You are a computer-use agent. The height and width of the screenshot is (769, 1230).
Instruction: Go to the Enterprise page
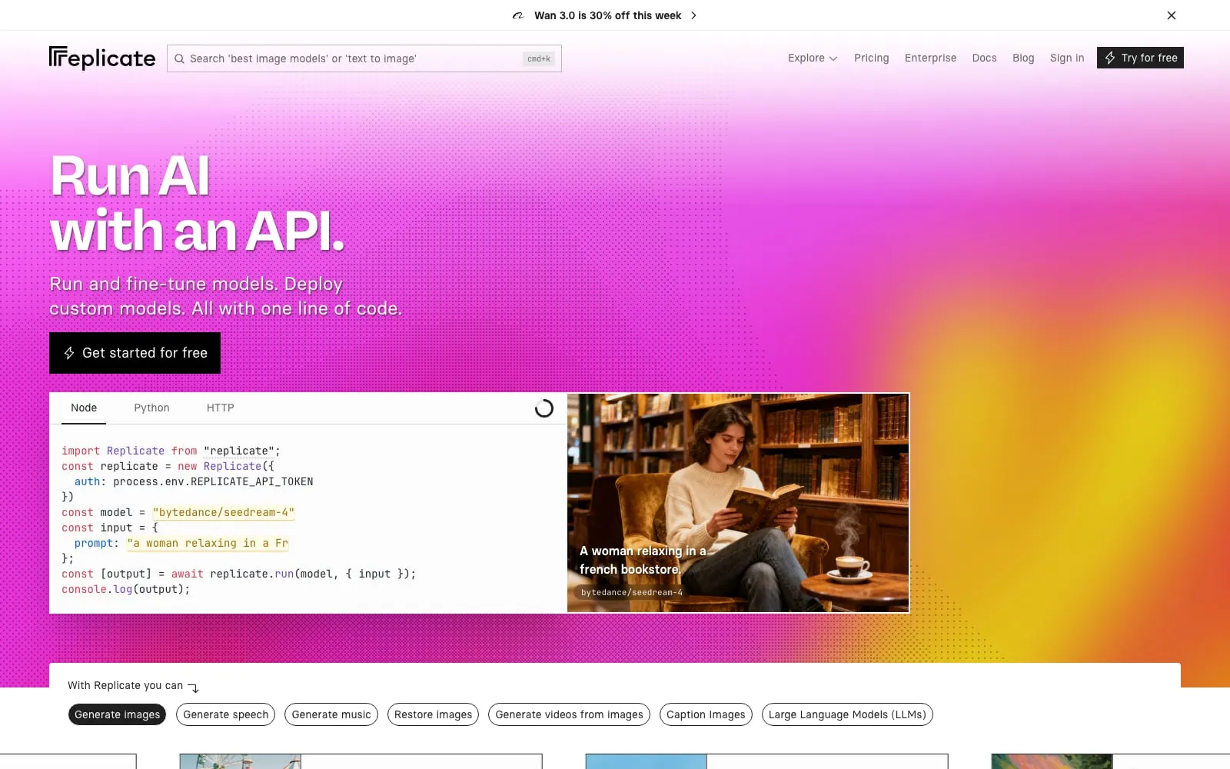(x=930, y=58)
